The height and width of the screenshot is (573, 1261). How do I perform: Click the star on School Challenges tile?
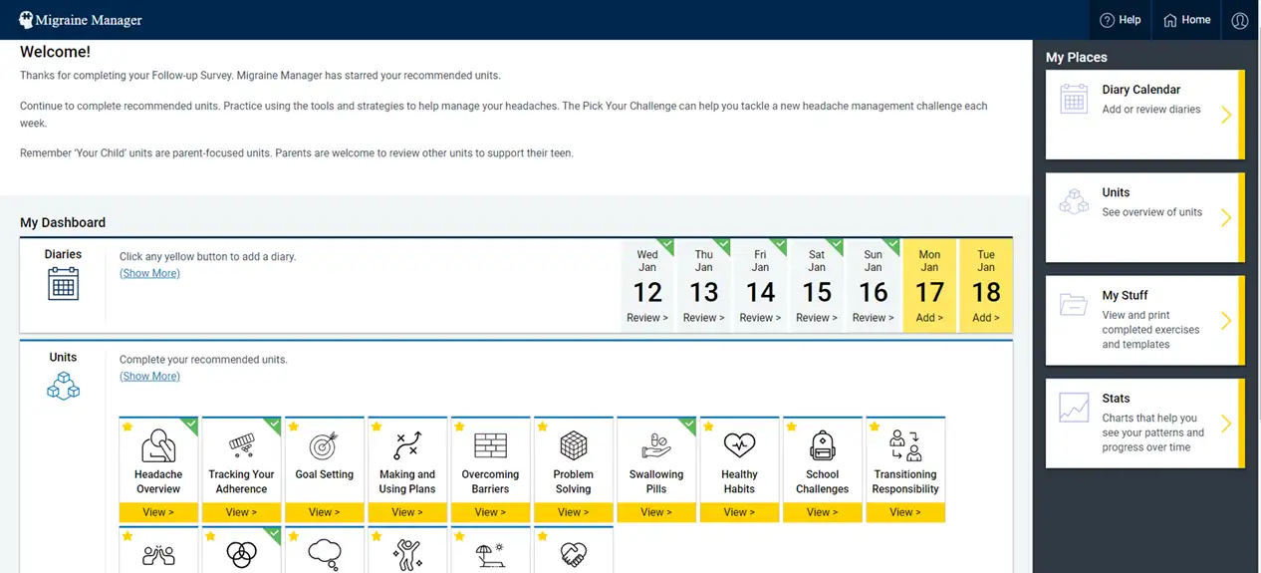pyautogui.click(x=792, y=427)
